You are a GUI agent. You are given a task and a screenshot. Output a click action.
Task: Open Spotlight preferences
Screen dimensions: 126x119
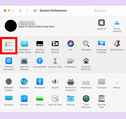pos(86,46)
